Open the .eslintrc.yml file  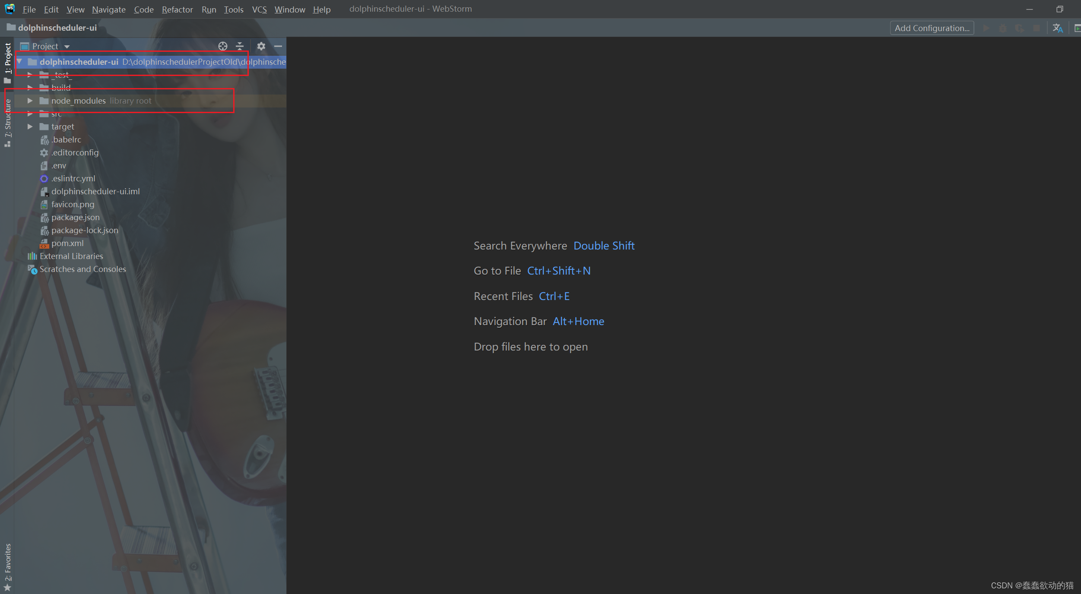pos(73,178)
